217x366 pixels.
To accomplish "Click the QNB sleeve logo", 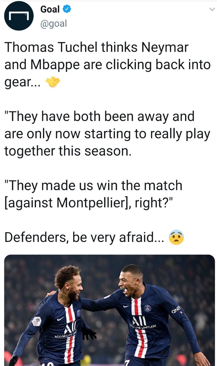I will coord(176,310).
